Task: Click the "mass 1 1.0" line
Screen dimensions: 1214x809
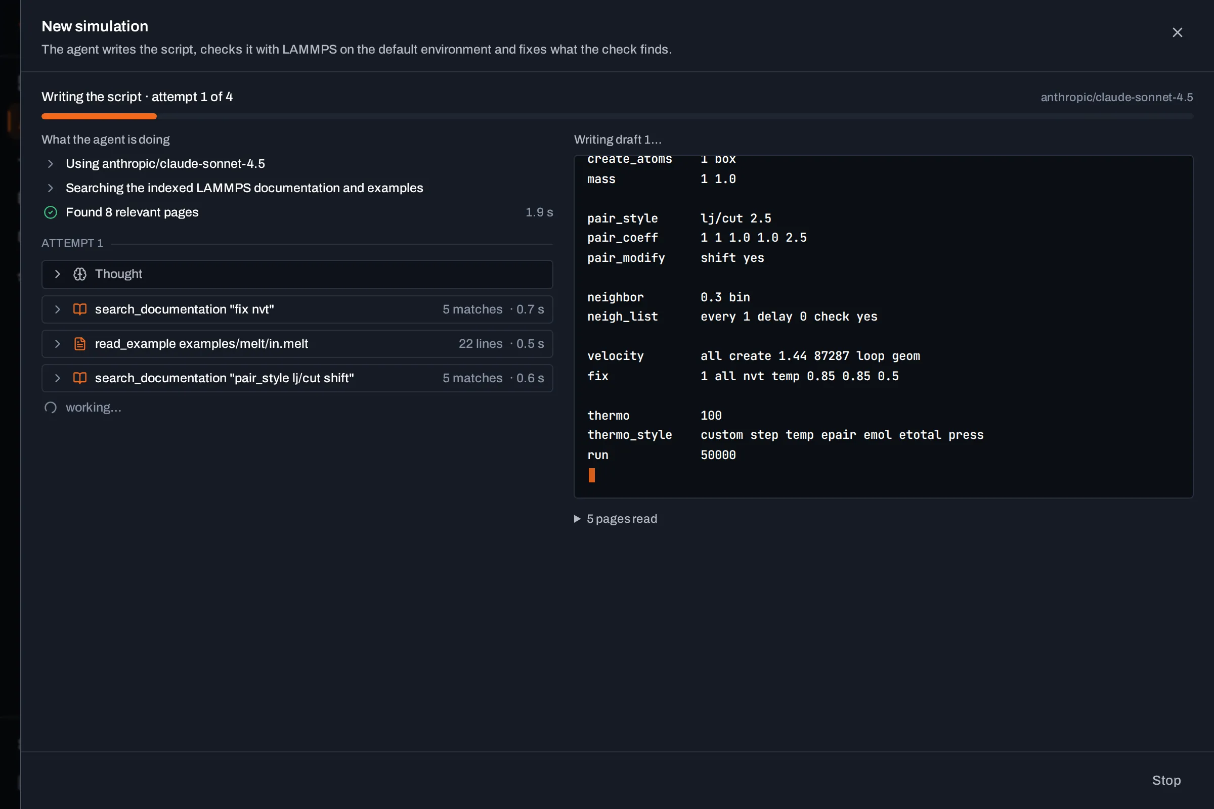Action: 661,179
